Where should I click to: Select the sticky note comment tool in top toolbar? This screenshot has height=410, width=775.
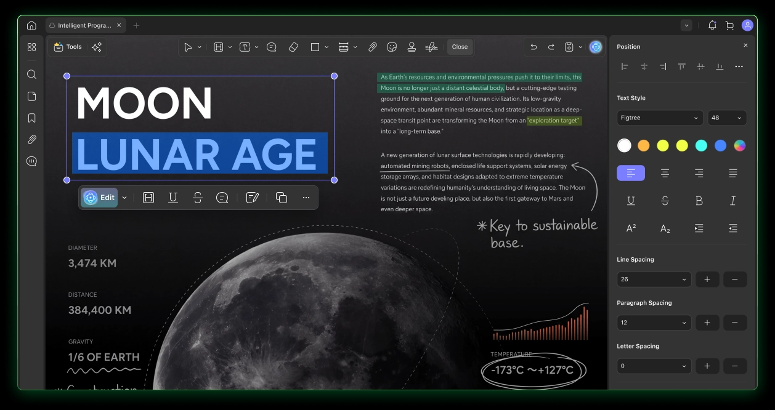[272, 47]
